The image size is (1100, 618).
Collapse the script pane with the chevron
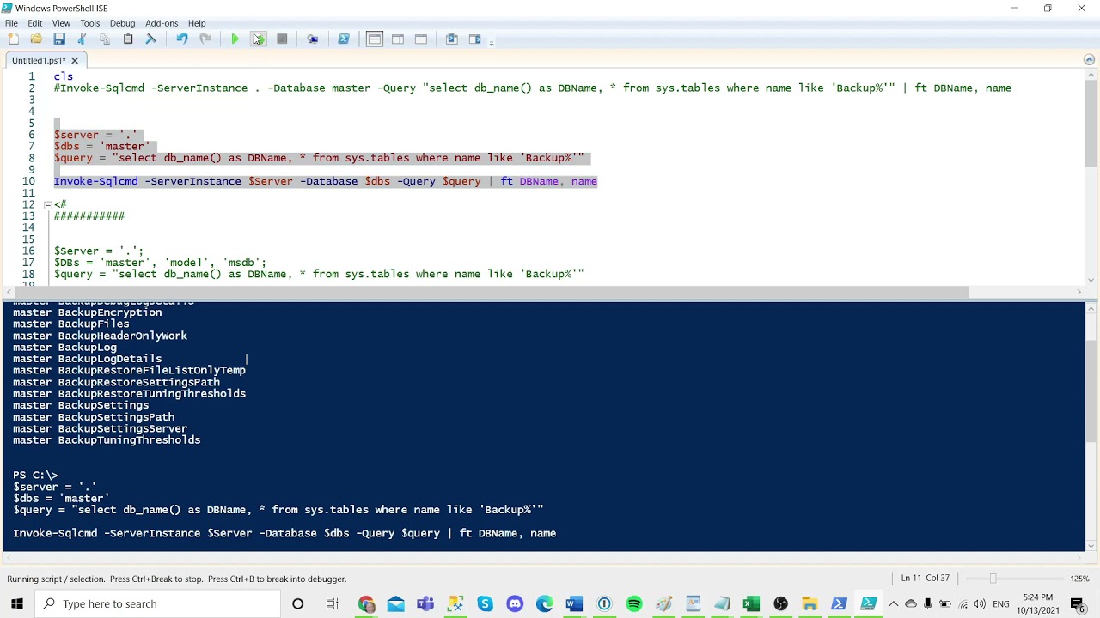coord(1089,60)
